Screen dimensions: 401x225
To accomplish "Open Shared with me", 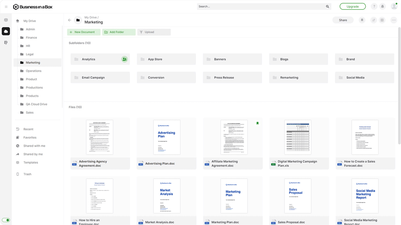I will tap(34, 146).
